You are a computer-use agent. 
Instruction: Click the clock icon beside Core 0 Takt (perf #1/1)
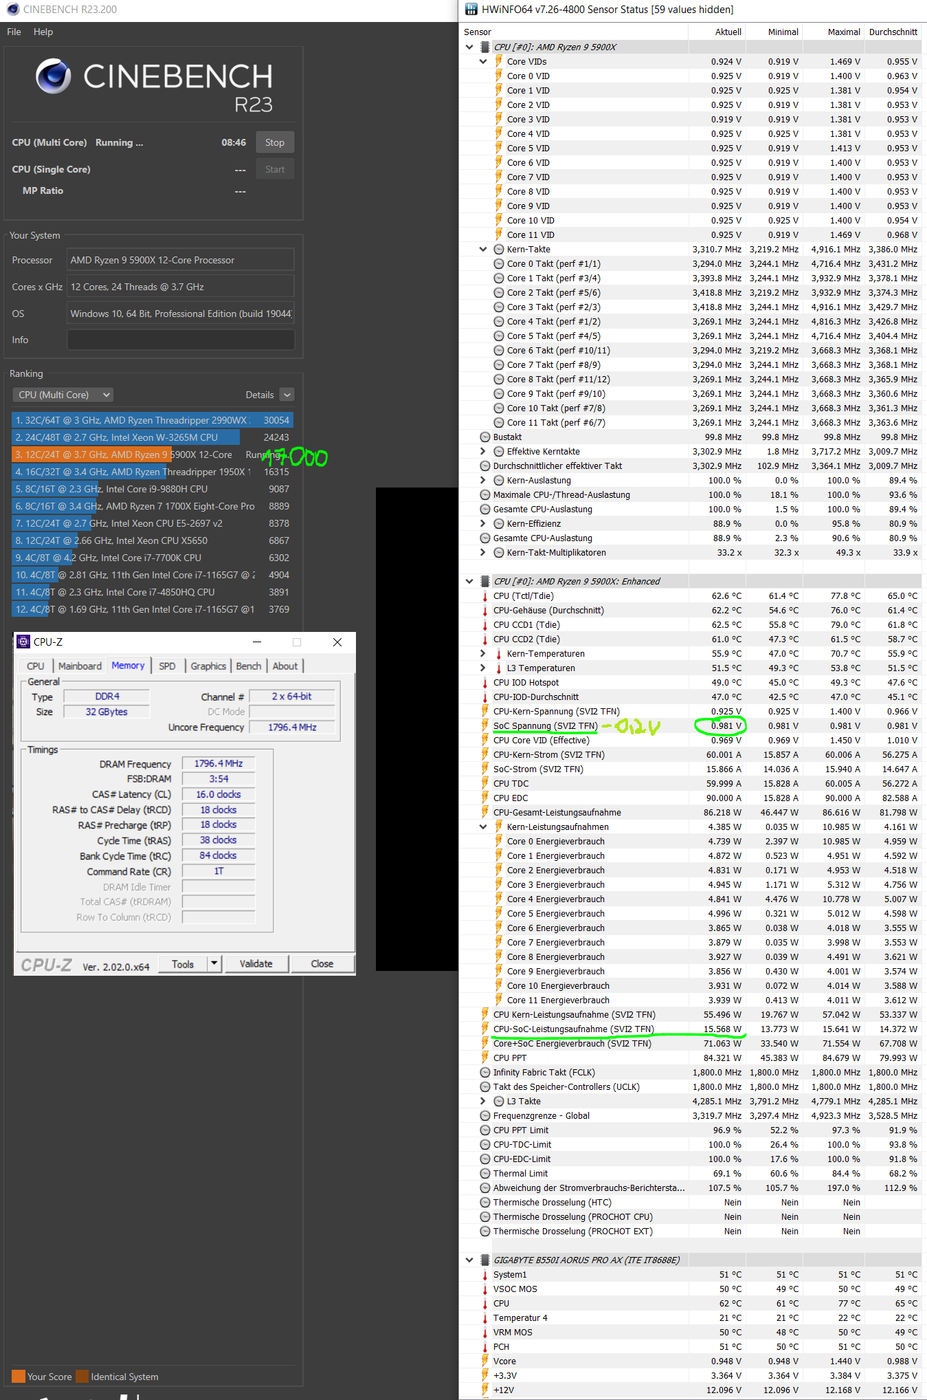point(499,263)
